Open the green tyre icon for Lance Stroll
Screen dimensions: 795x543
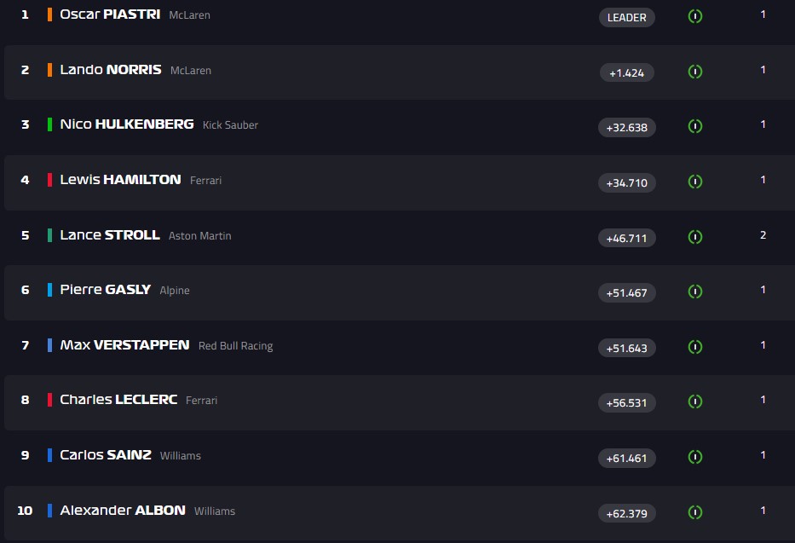click(x=695, y=237)
